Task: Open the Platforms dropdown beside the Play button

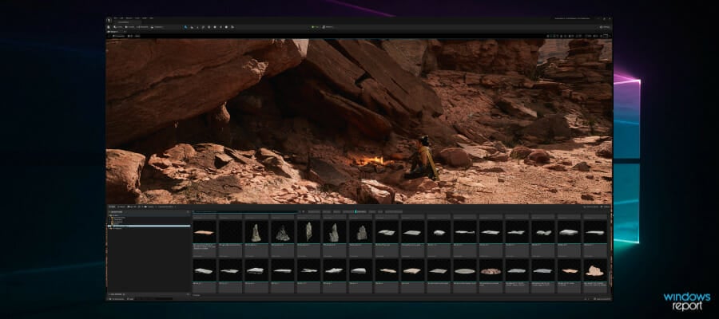Action: (x=328, y=27)
